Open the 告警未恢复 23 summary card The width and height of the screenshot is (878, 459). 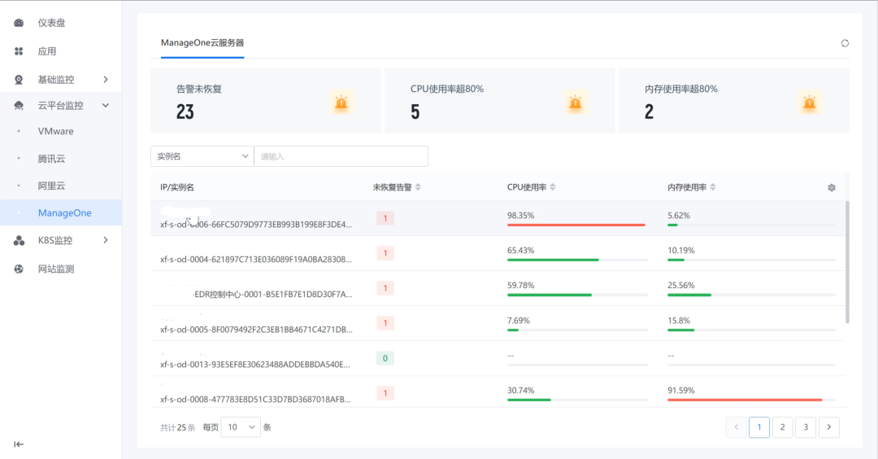pyautogui.click(x=265, y=101)
